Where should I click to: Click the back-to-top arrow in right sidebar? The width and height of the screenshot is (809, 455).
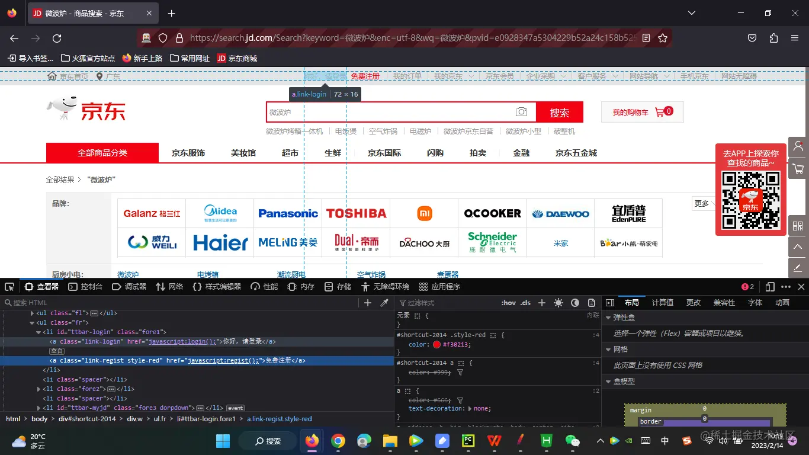point(798,247)
